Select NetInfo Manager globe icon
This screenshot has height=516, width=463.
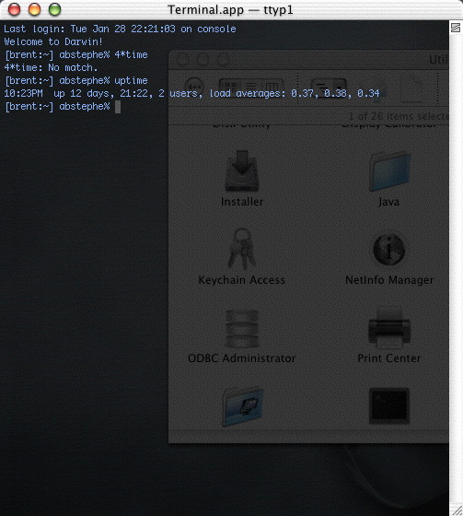(x=389, y=250)
